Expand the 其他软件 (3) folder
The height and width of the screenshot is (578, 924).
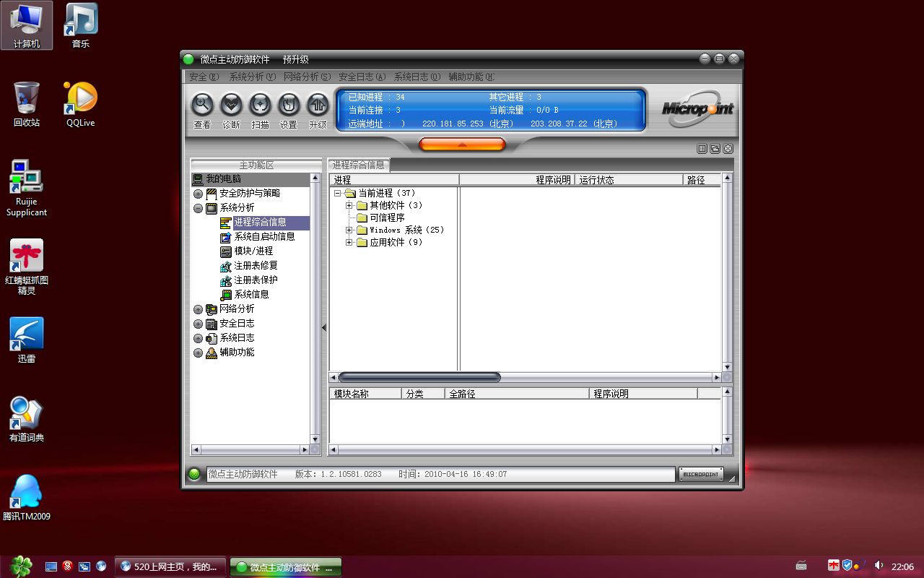(349, 205)
